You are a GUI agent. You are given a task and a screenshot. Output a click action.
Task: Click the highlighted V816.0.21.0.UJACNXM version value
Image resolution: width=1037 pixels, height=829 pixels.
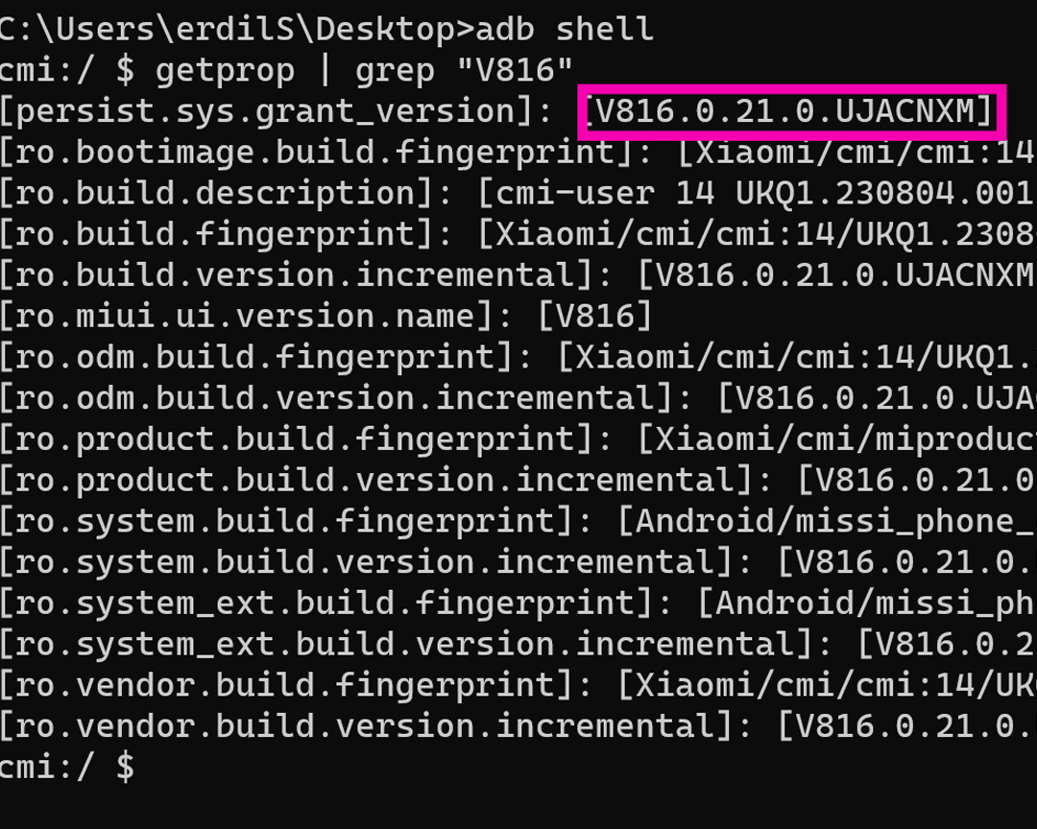pyautogui.click(x=791, y=111)
